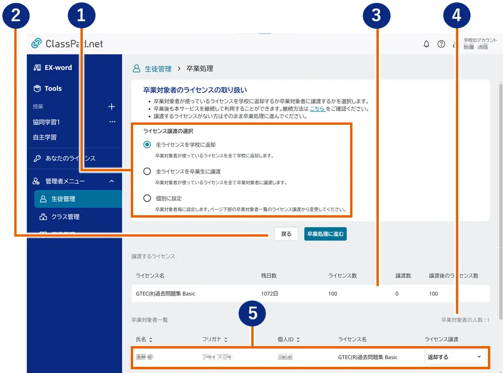Click the notification bell icon
503x373 pixels.
tap(426, 44)
